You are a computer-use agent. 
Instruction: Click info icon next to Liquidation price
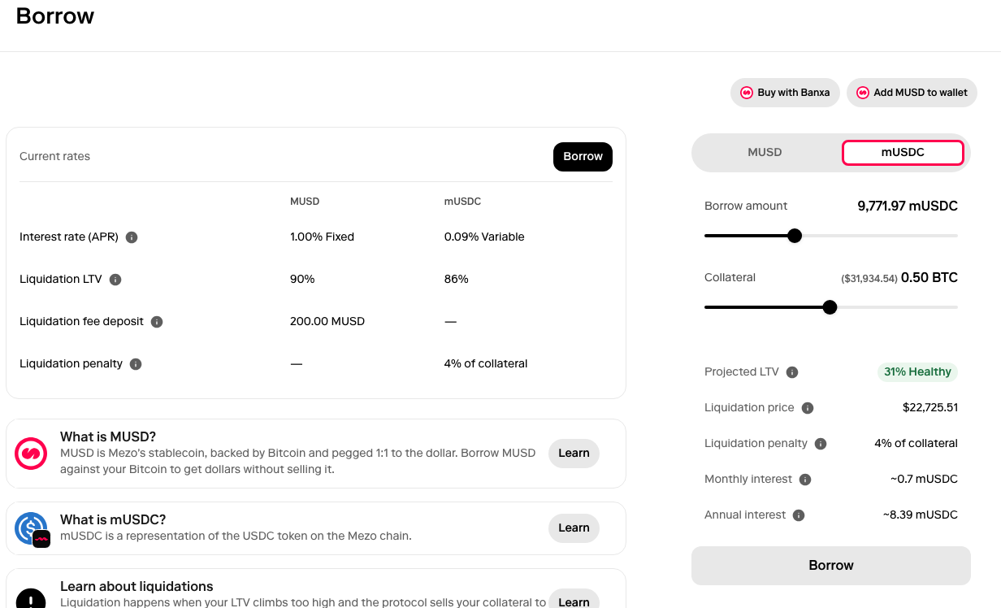(x=808, y=408)
